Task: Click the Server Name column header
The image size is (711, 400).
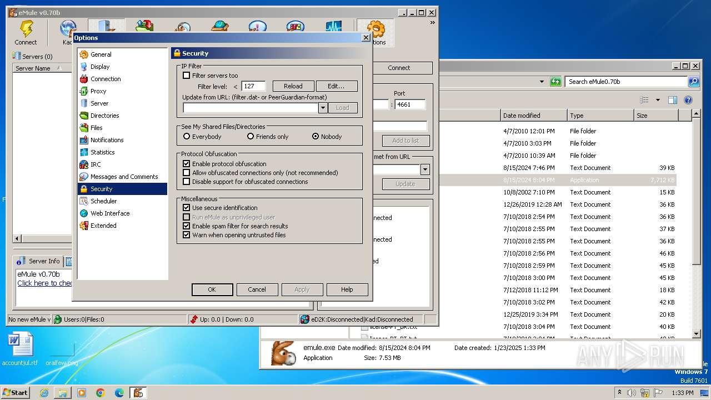Action: point(42,68)
